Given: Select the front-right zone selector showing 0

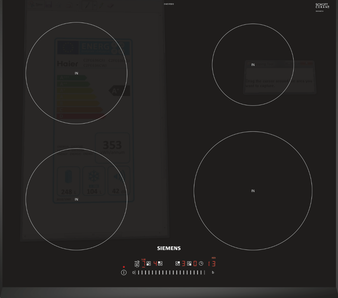Looking at the screenshot, I should 189,263.
